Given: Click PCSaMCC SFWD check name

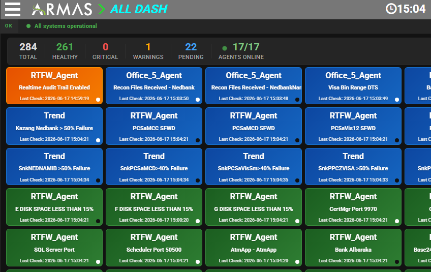Looking at the screenshot, I should point(154,128).
